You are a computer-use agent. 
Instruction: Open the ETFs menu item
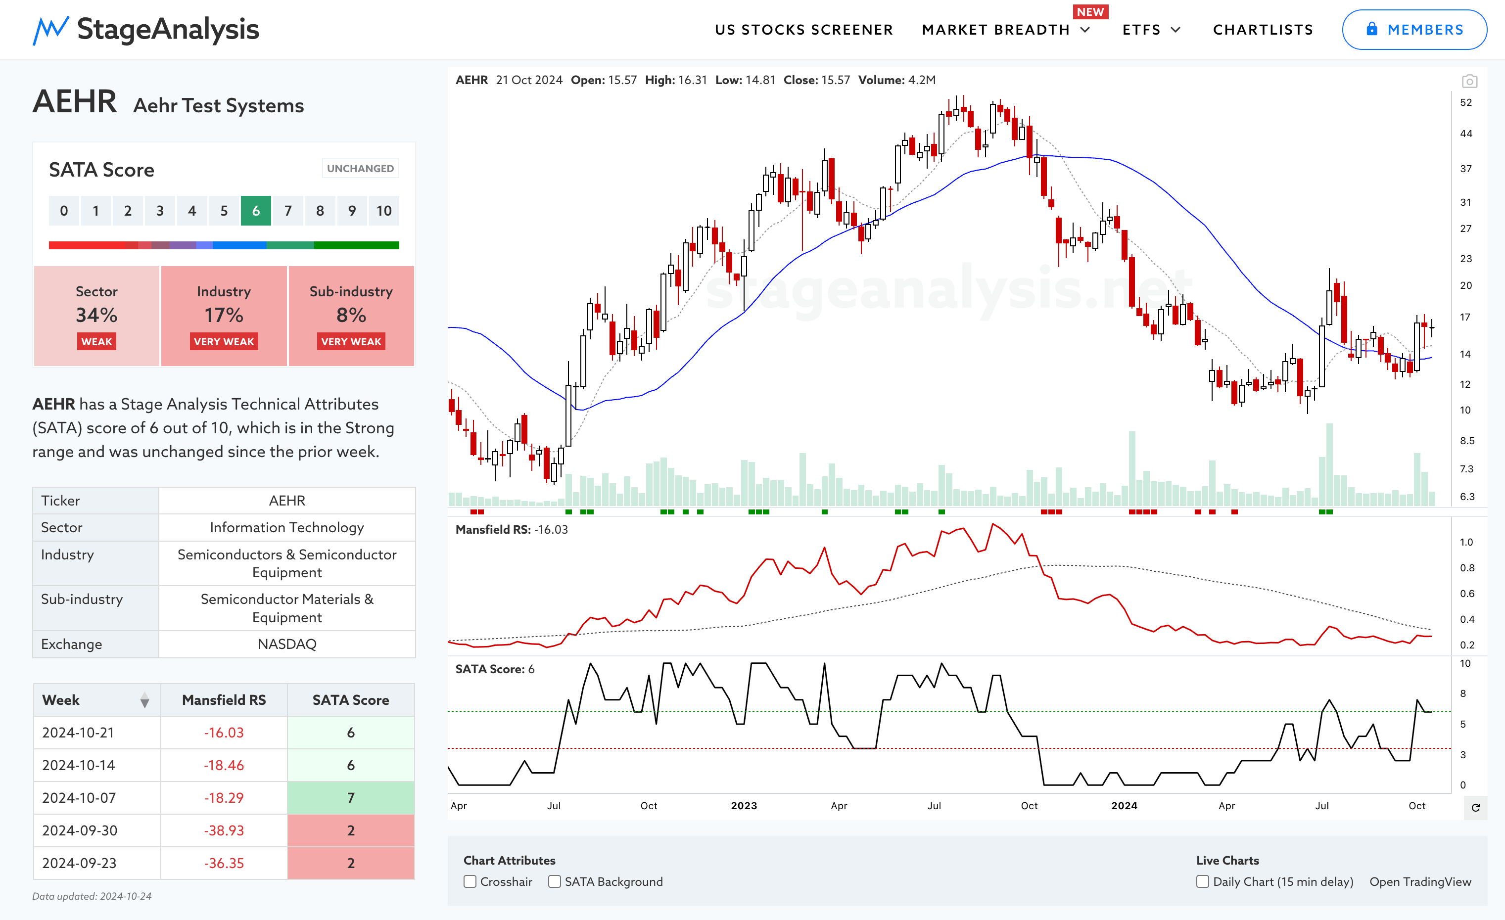[1141, 30]
